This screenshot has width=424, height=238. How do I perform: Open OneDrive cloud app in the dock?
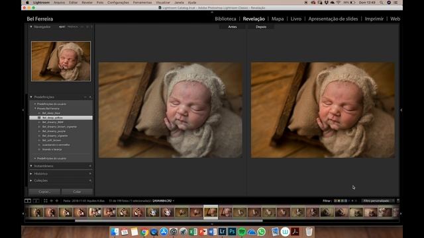pos(252,231)
